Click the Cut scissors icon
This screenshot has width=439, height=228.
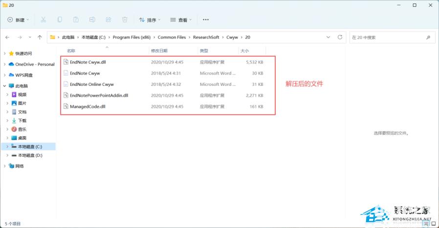pos(43,20)
